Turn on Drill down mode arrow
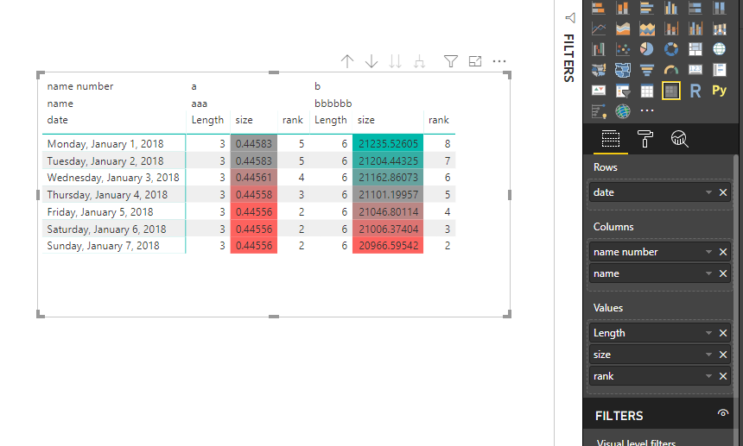This screenshot has width=743, height=446. (371, 61)
